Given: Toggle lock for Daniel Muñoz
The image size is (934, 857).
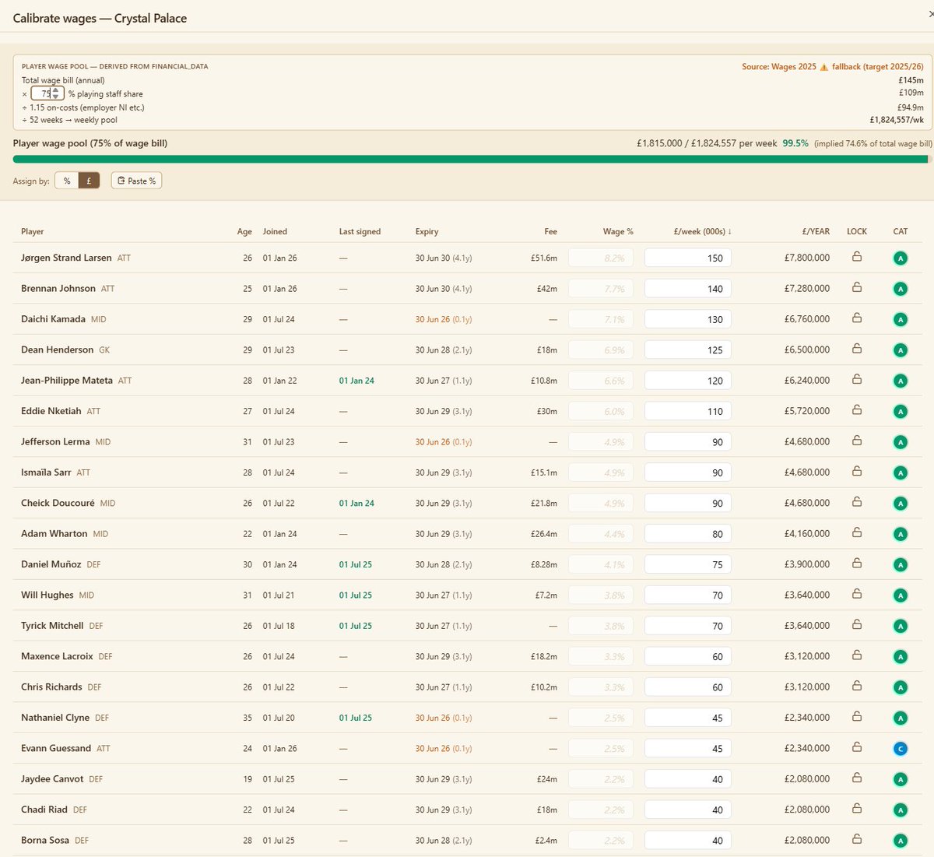Looking at the screenshot, I should pyautogui.click(x=857, y=564).
